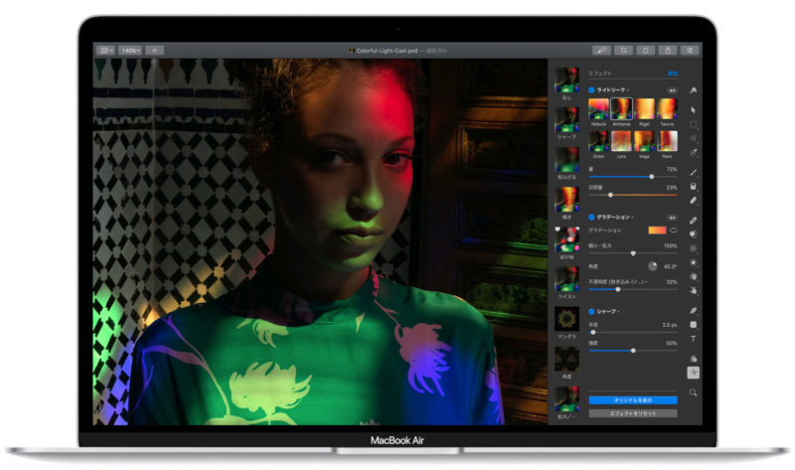This screenshot has height=470, width=795.
Task: Select the Erase tool
Action: pyautogui.click(x=693, y=201)
